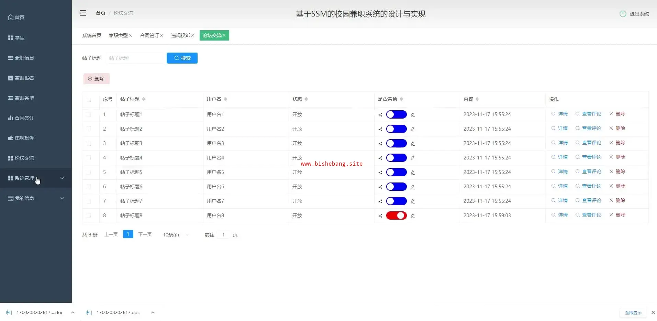
Task: Toggle the 是否置顶 switch for 帖子标题8
Action: (396, 215)
